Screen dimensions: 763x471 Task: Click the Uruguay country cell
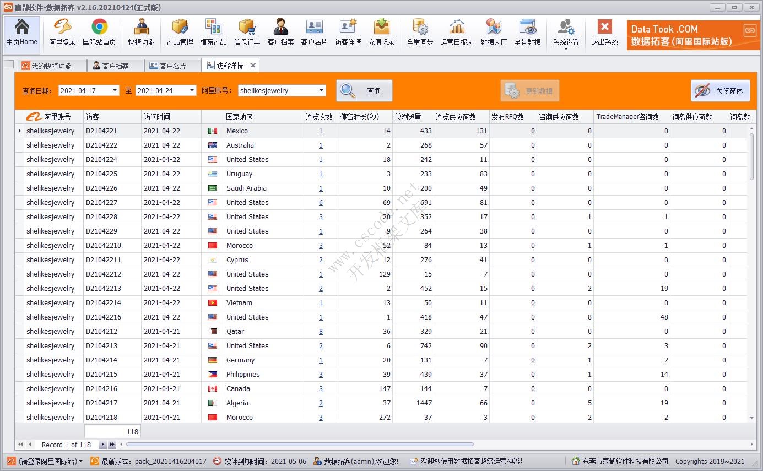264,174
